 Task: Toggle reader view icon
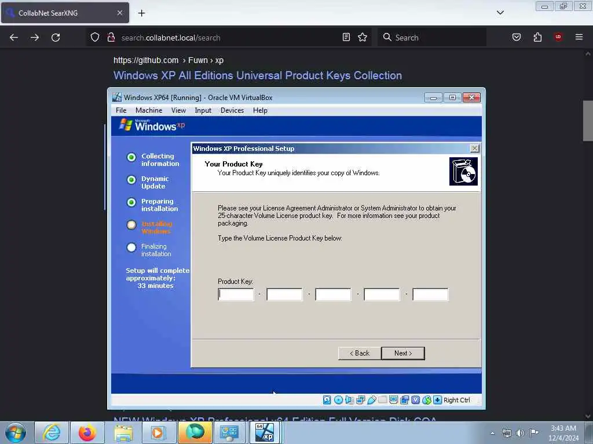tap(346, 37)
